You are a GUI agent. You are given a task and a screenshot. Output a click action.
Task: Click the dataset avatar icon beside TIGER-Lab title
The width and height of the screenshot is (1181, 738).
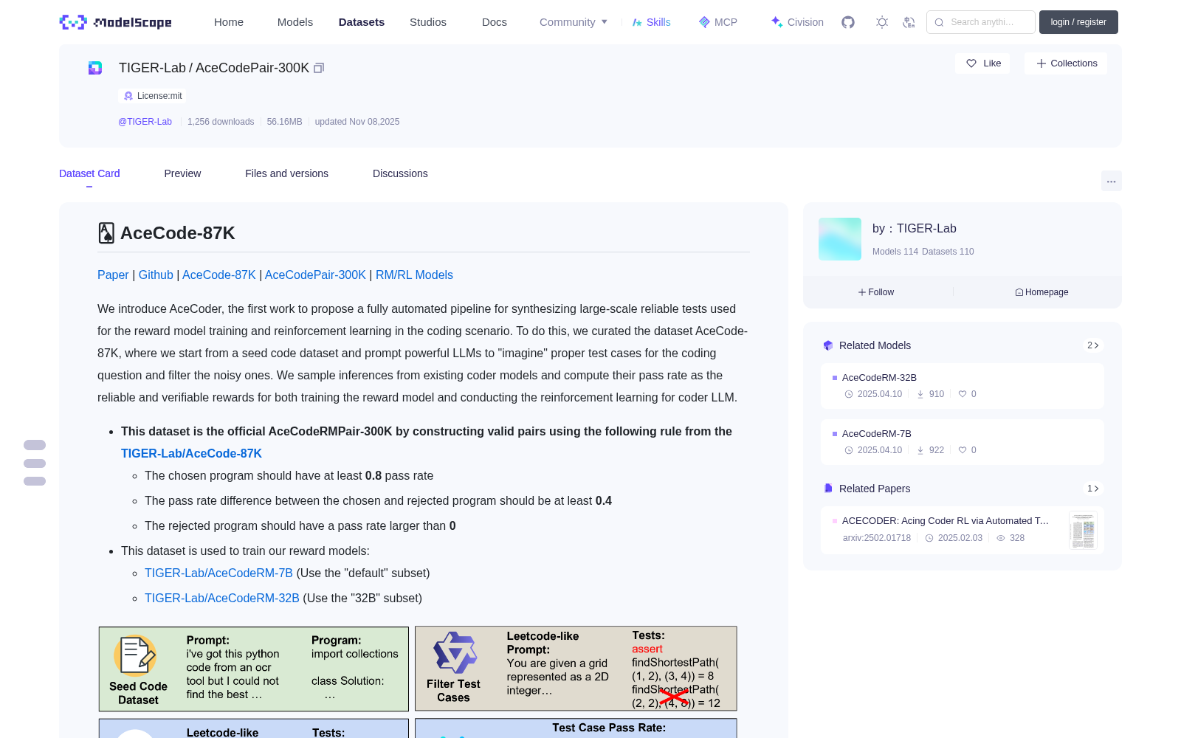[95, 68]
